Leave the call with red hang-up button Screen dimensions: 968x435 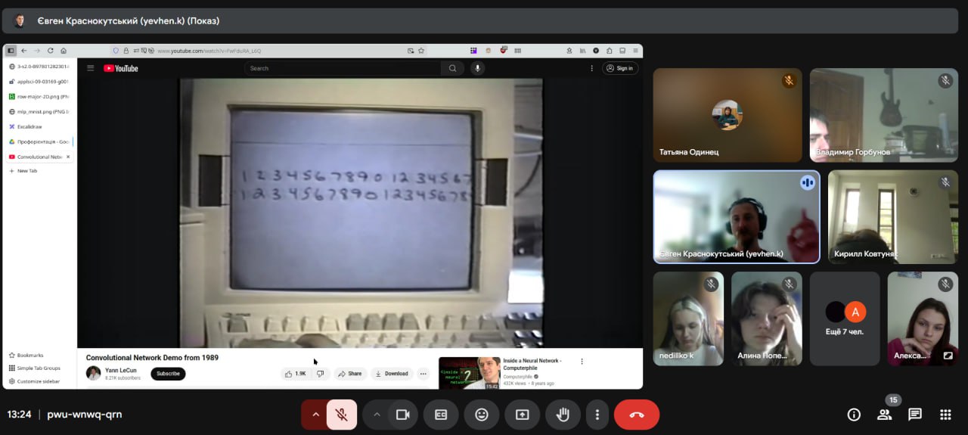tap(637, 415)
